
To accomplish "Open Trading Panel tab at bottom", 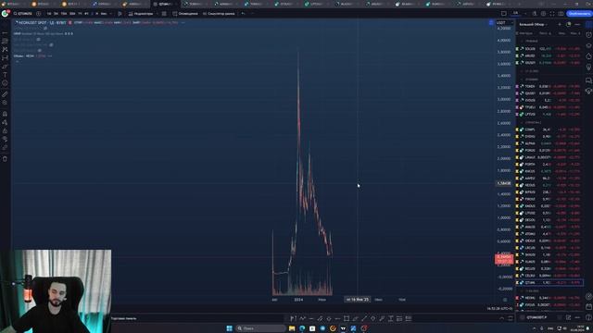I will (x=124, y=318).
